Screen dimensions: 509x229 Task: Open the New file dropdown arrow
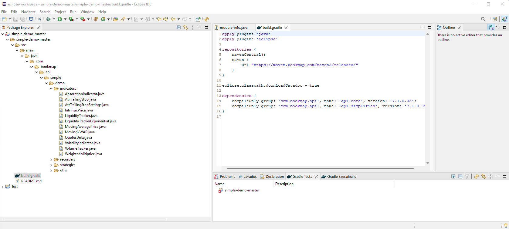pyautogui.click(x=10, y=19)
